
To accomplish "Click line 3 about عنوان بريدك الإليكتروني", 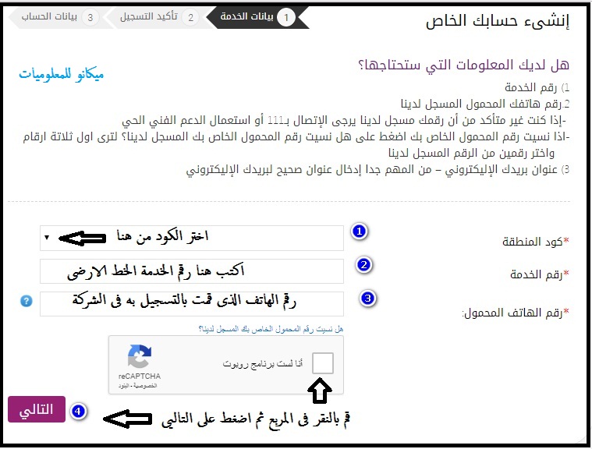I will (x=378, y=170).
